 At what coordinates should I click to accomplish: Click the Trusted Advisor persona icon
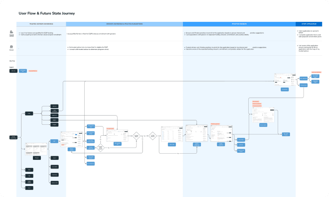pyautogui.click(x=11, y=32)
